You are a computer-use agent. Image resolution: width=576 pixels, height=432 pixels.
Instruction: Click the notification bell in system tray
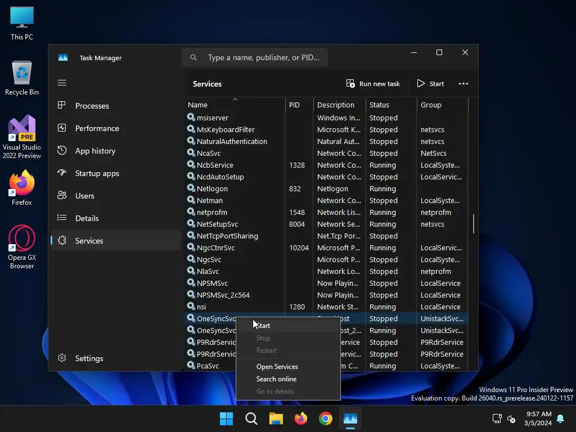click(x=560, y=418)
